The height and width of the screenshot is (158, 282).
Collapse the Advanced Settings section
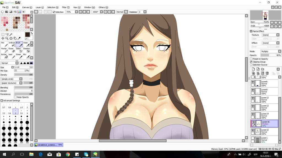[x=2, y=101]
